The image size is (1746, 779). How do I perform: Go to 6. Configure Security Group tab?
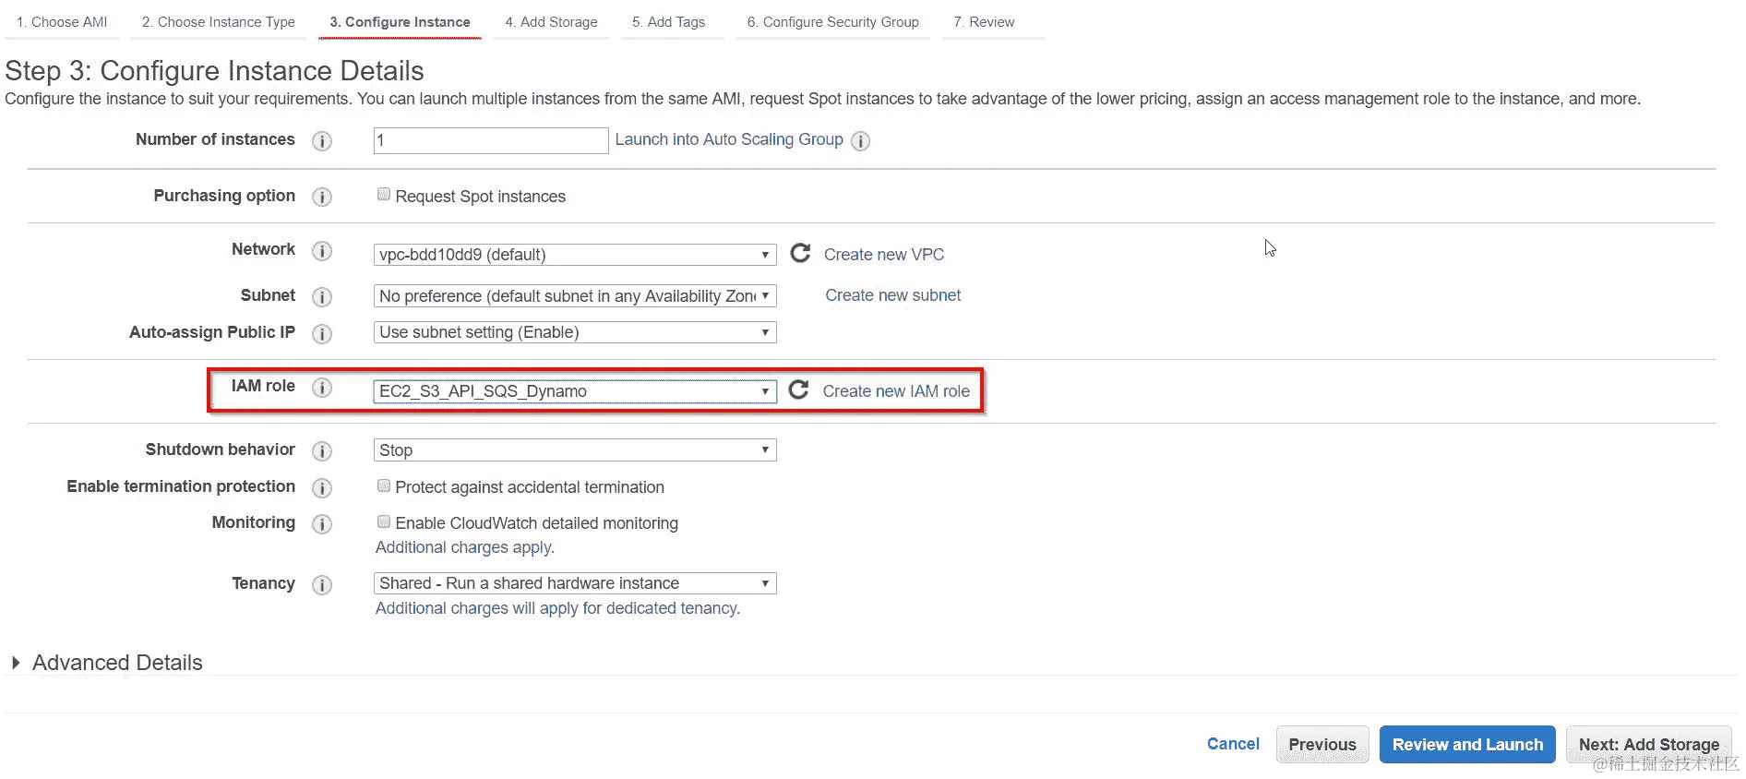[x=832, y=22]
